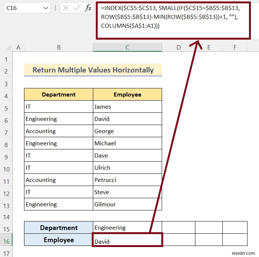Open the Insert Function fx button

click(x=88, y=8)
